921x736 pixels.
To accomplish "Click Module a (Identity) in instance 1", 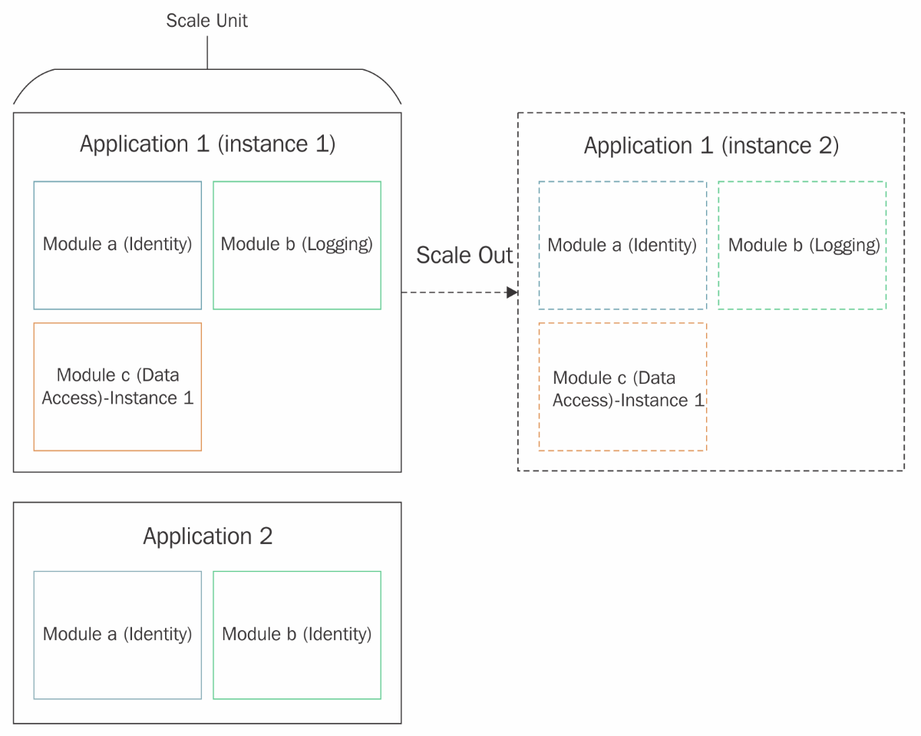I will pyautogui.click(x=117, y=245).
